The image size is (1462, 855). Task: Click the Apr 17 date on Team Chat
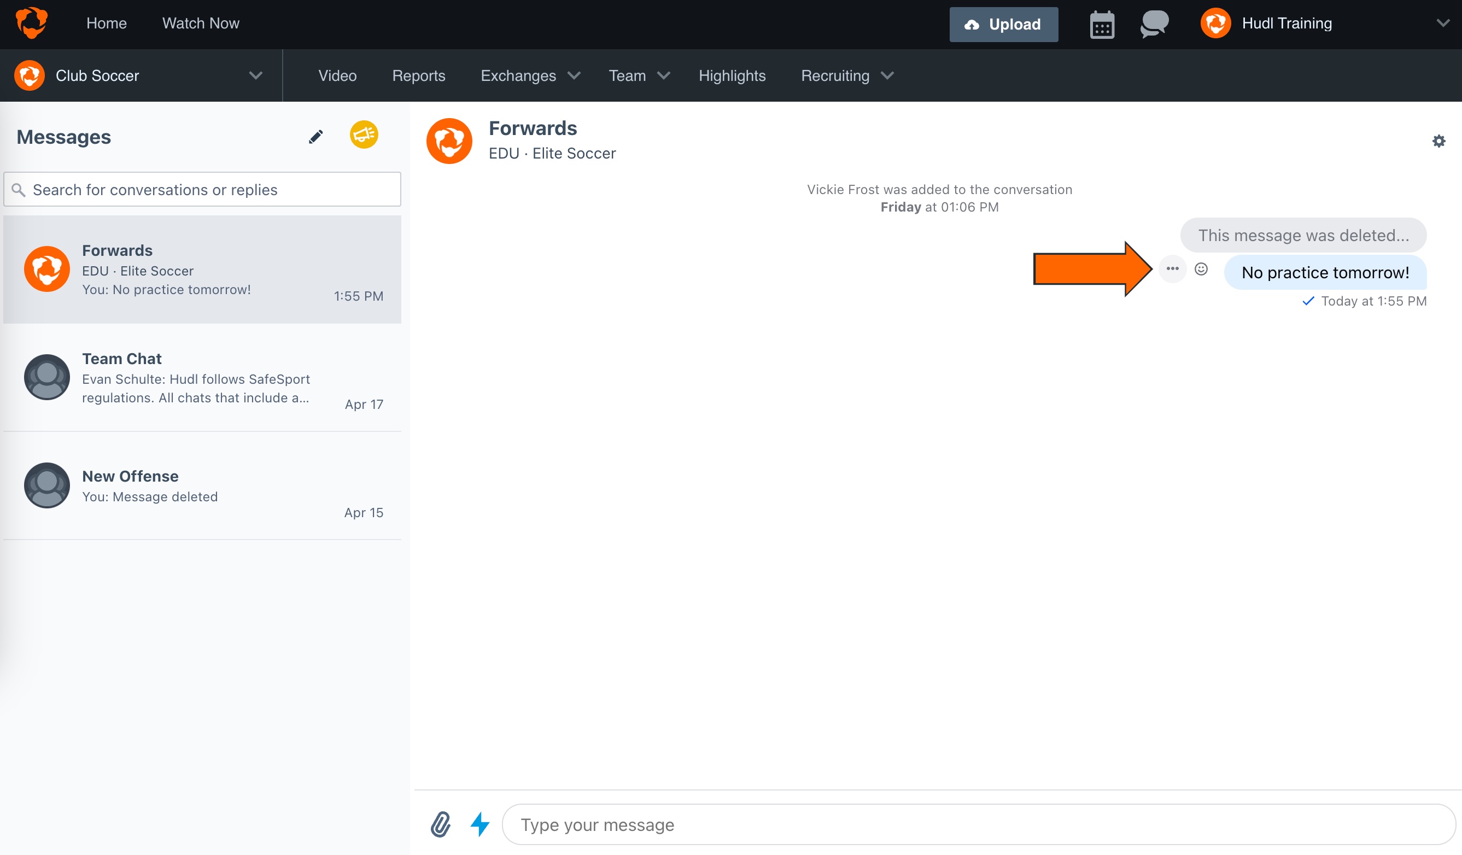tap(364, 405)
